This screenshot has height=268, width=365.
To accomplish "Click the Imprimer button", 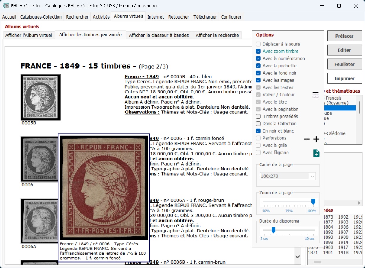I will pyautogui.click(x=344, y=78).
